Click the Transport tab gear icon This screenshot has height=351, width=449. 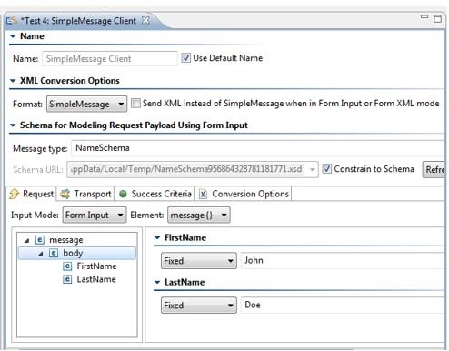[x=65, y=194]
